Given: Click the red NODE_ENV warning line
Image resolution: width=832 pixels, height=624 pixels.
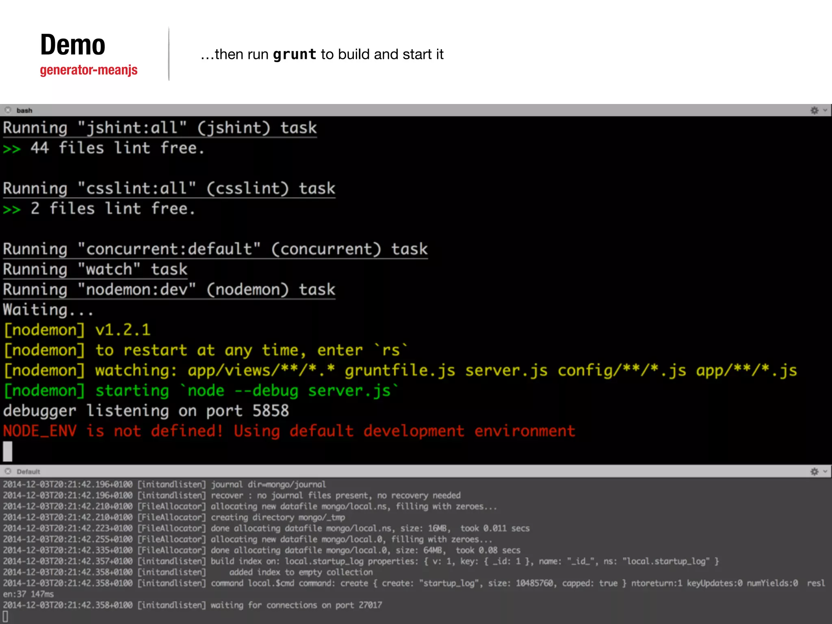Looking at the screenshot, I should coord(289,431).
